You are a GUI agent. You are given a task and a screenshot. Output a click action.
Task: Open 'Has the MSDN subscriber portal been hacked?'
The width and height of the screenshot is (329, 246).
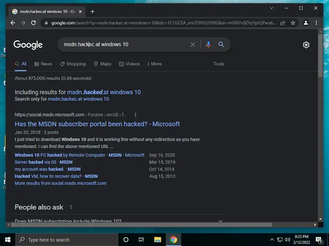[97, 124]
